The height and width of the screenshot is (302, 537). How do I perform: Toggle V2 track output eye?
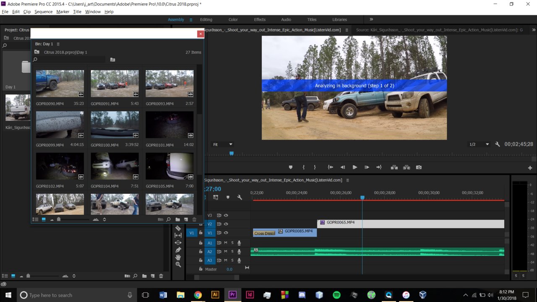click(x=226, y=224)
